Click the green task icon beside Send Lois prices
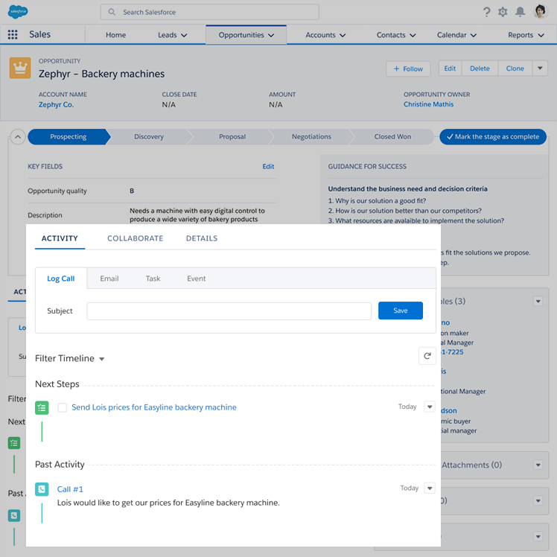The width and height of the screenshot is (557, 557). 42,407
